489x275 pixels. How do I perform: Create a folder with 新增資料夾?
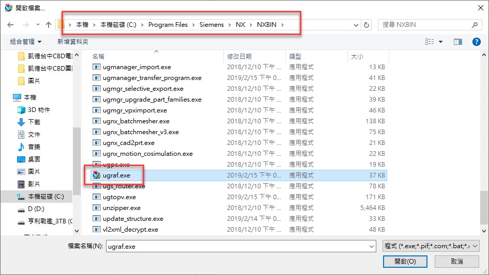click(x=73, y=41)
